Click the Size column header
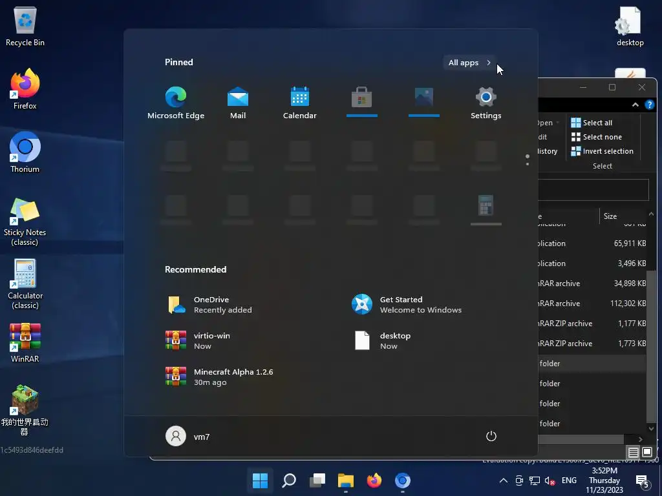The image size is (662, 496). (623, 216)
